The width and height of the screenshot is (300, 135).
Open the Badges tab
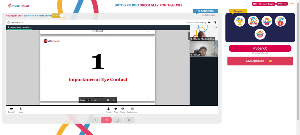pyautogui.click(x=238, y=11)
